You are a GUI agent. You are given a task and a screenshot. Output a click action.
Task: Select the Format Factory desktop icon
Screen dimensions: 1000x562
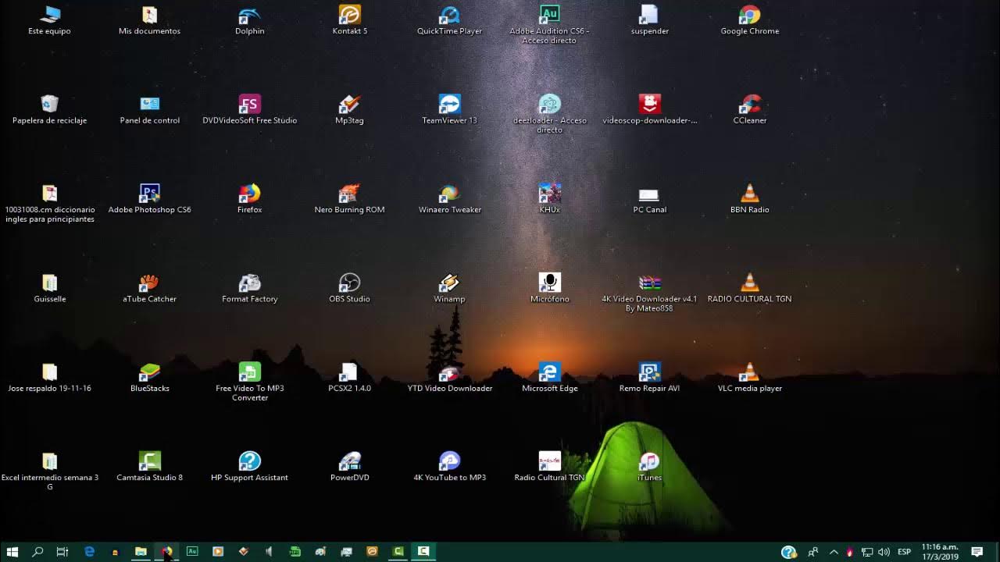pyautogui.click(x=249, y=288)
